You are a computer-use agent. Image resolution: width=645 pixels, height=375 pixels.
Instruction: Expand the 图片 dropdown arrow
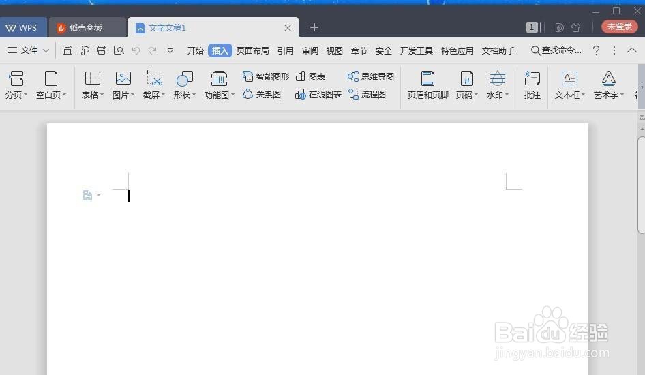pyautogui.click(x=133, y=95)
